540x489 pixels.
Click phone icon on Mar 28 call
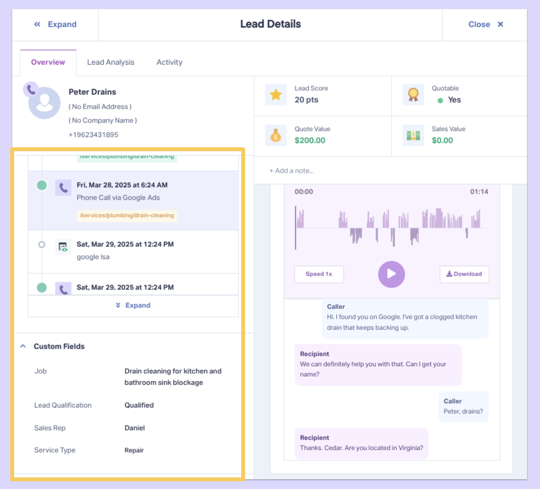pos(63,188)
